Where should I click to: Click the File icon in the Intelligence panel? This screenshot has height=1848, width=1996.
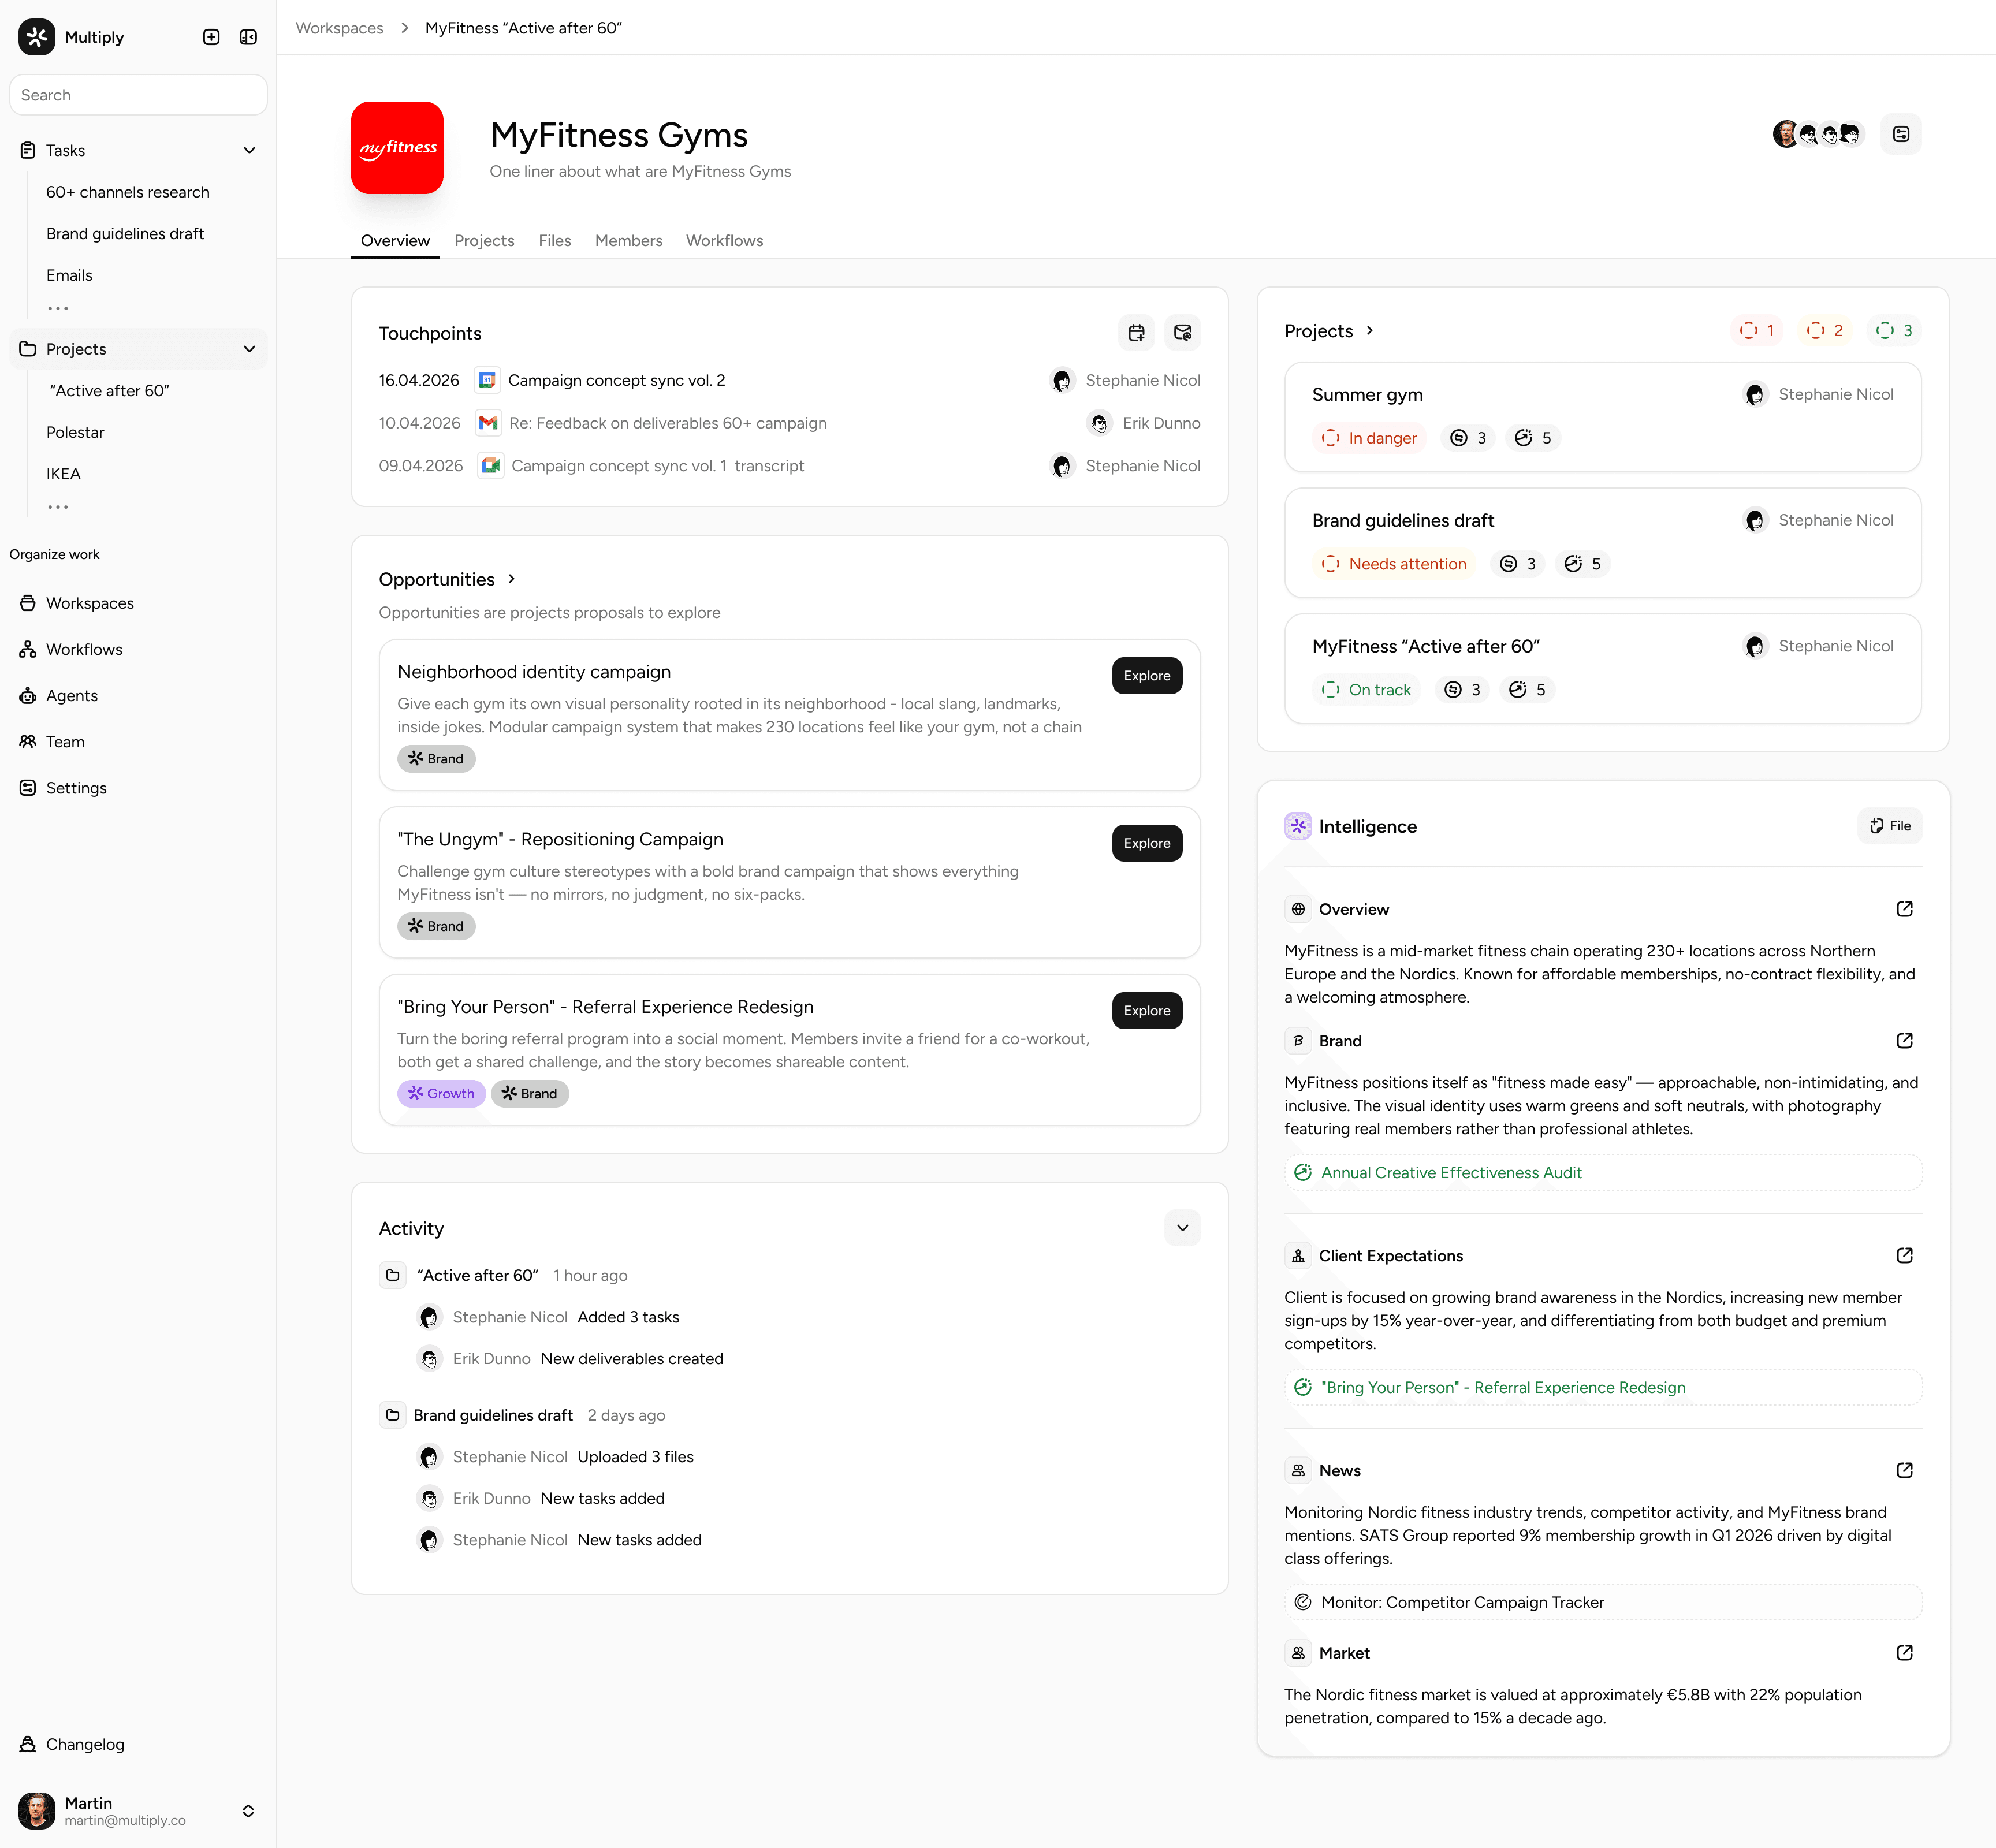click(1888, 825)
